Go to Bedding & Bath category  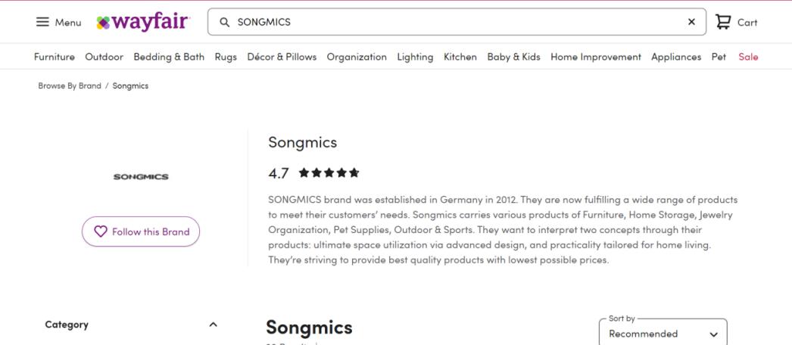tap(169, 57)
